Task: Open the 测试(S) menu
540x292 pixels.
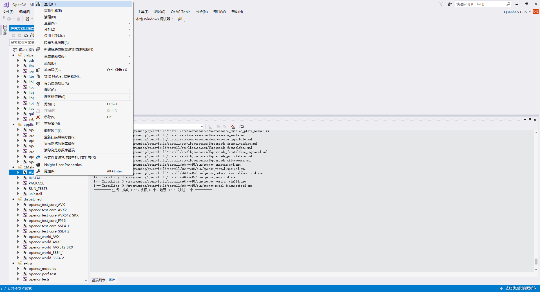Action: 160,12
